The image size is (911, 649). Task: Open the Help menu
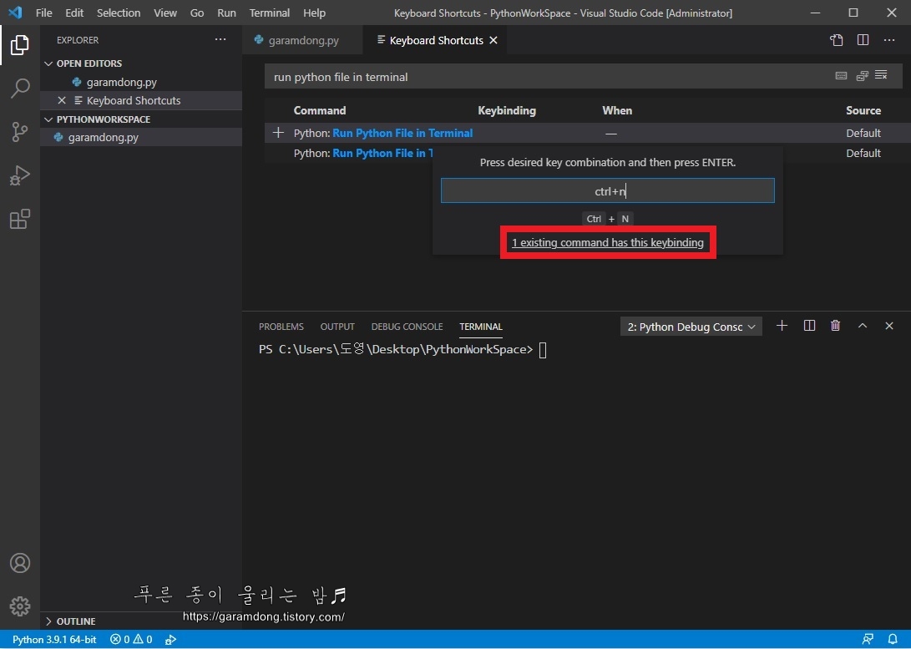coord(314,13)
